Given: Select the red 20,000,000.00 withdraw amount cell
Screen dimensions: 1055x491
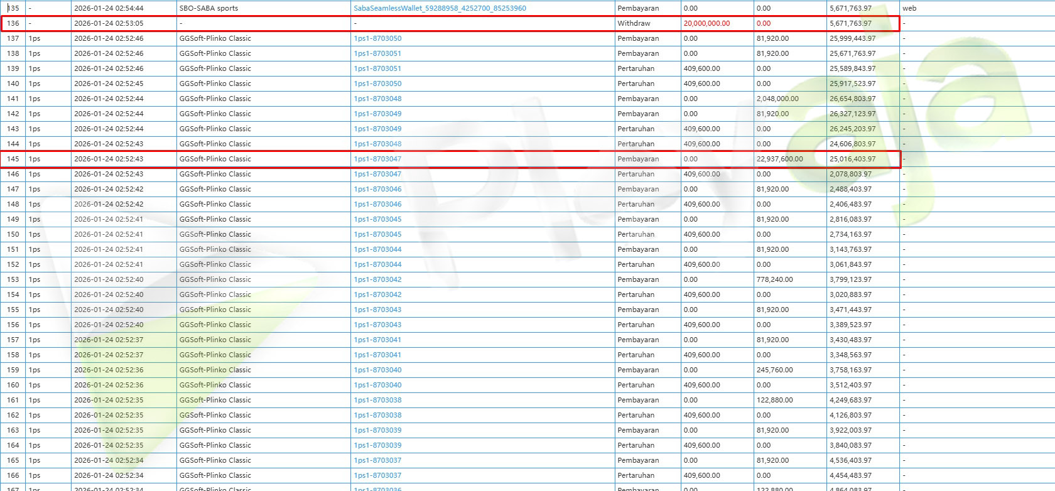Looking at the screenshot, I should [x=706, y=23].
